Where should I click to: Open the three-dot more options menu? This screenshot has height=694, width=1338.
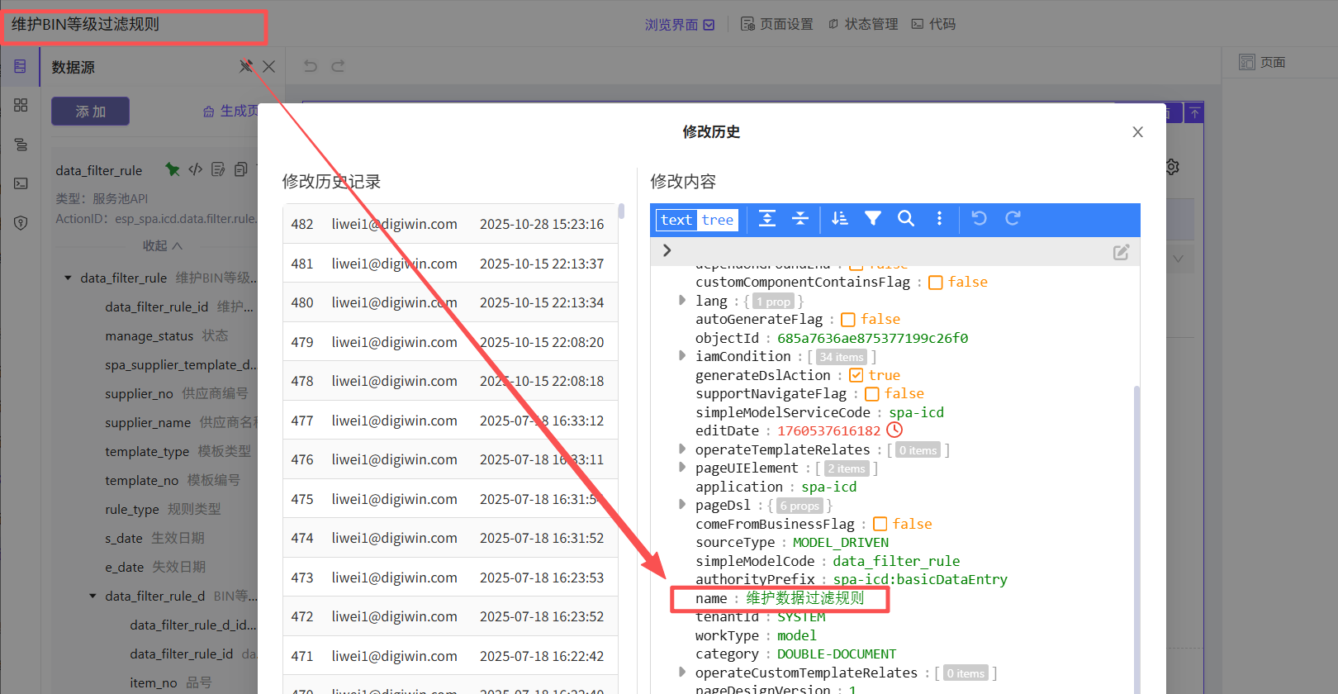click(939, 219)
